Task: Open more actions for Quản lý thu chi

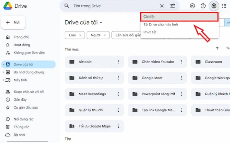Action: point(118,110)
